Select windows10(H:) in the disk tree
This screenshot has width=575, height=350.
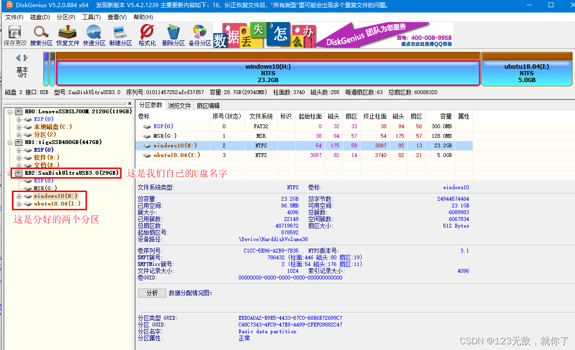click(55, 196)
